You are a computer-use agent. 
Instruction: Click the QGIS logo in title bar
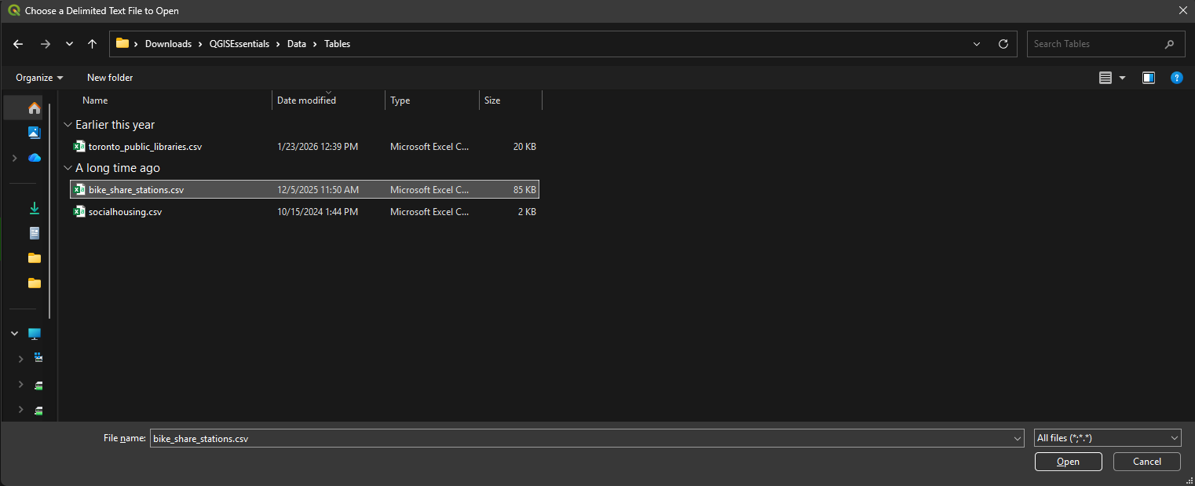(x=13, y=11)
